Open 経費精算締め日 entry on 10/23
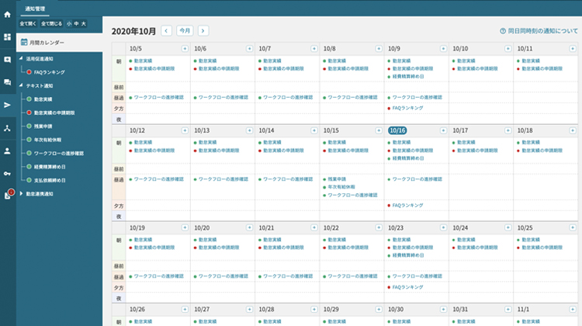Image resolution: width=582 pixels, height=326 pixels. [x=408, y=255]
